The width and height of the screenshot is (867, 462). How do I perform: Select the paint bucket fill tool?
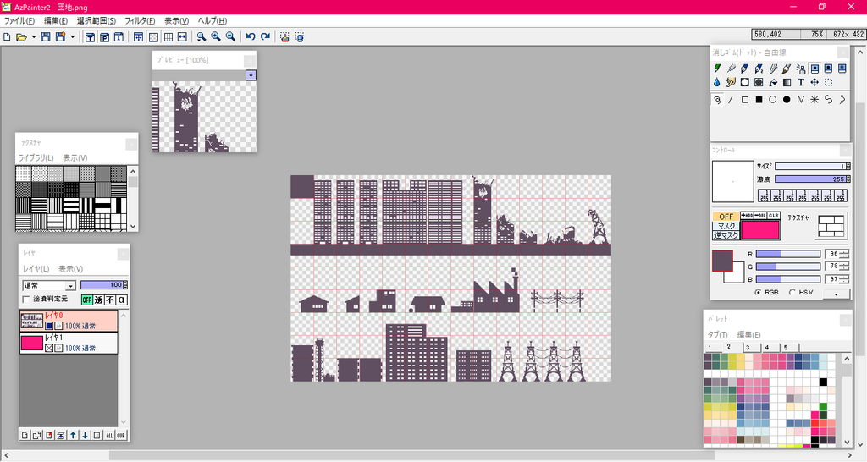coord(773,82)
